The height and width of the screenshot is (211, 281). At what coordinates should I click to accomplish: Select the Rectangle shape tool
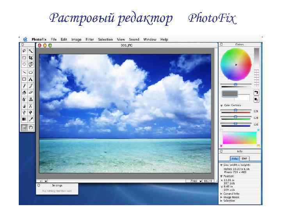click(x=24, y=79)
